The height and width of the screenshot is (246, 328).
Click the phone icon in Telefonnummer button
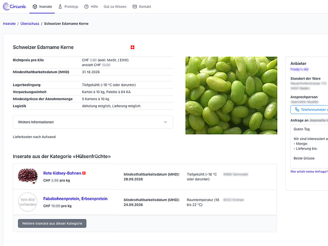point(296,110)
